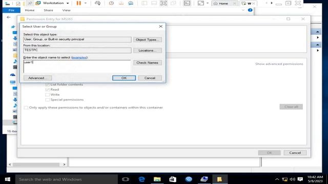Click the object name text box containing user1
The height and width of the screenshot is (184, 328).
[x=77, y=66]
